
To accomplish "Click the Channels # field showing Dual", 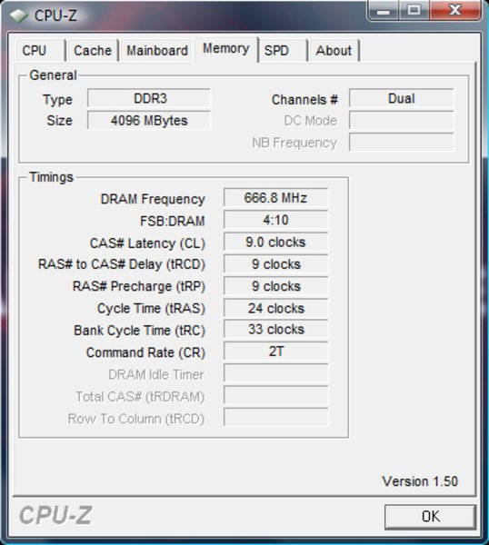I will pyautogui.click(x=402, y=98).
